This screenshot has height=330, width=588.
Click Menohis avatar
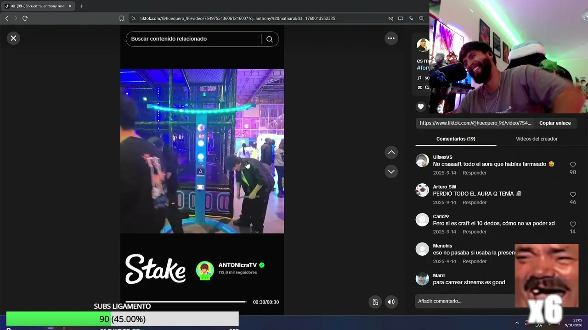(x=422, y=249)
